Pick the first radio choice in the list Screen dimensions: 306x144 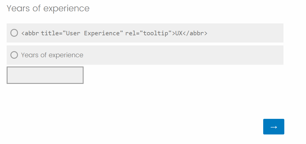[x=14, y=33]
